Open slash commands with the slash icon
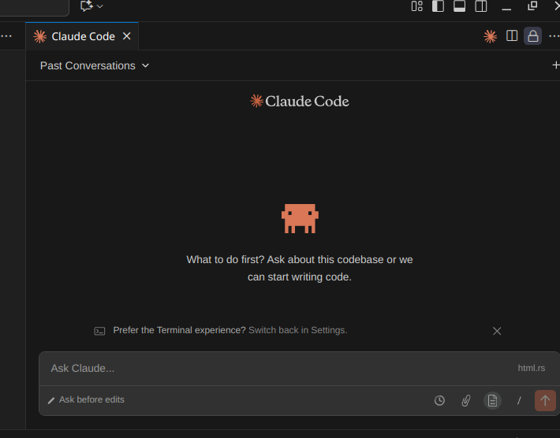The image size is (560, 438). [x=519, y=400]
